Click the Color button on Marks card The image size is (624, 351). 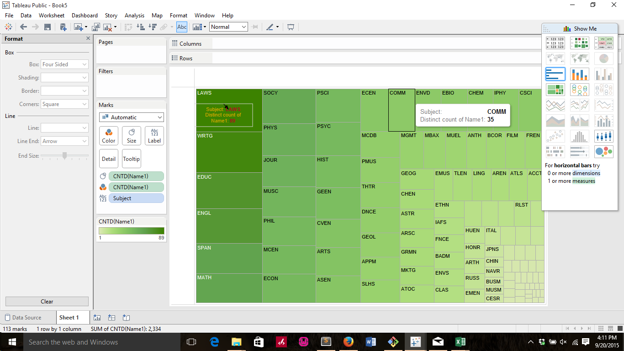pos(109,136)
